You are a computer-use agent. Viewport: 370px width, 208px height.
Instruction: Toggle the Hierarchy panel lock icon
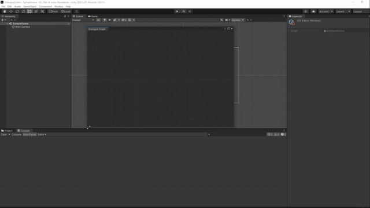(65, 16)
